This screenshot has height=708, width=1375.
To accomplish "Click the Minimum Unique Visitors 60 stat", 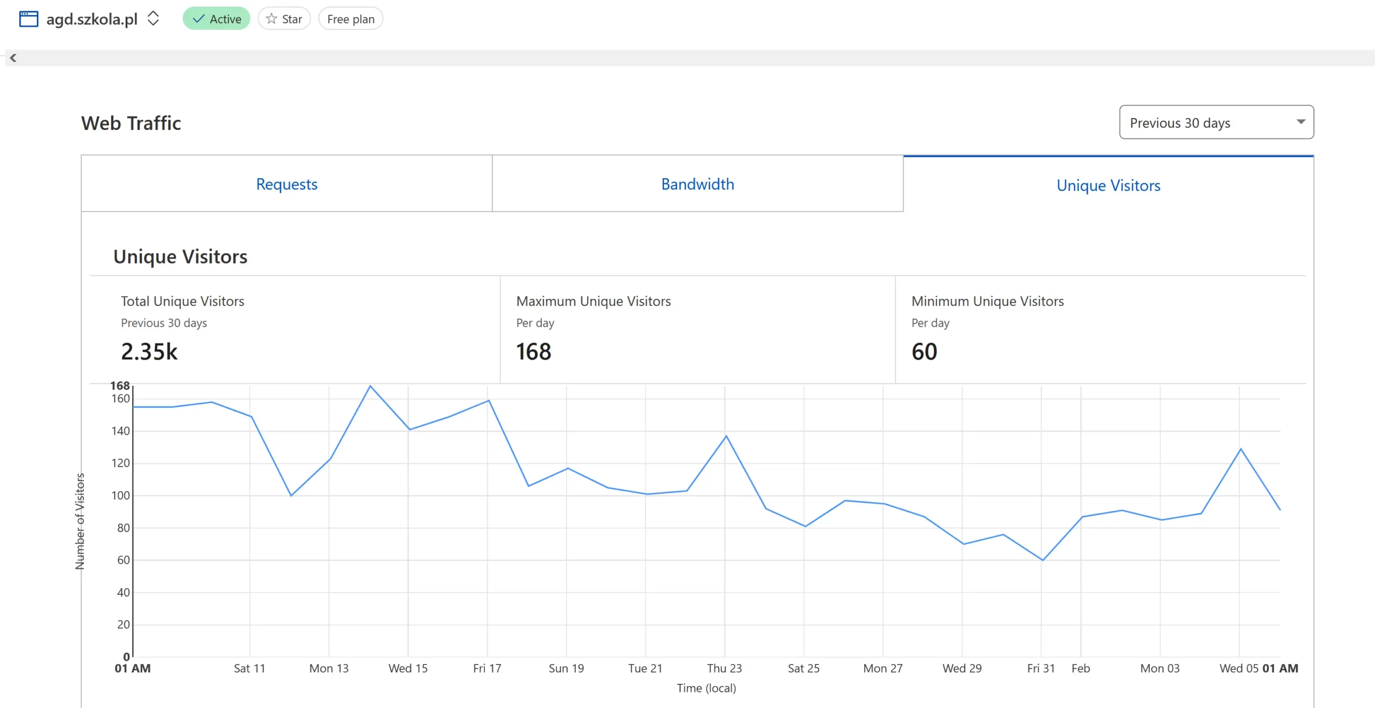I will click(924, 352).
